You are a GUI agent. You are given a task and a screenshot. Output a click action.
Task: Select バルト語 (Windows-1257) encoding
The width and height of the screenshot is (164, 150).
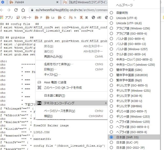[134, 49]
